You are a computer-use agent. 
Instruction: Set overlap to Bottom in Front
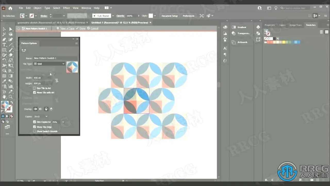(x=51, y=109)
